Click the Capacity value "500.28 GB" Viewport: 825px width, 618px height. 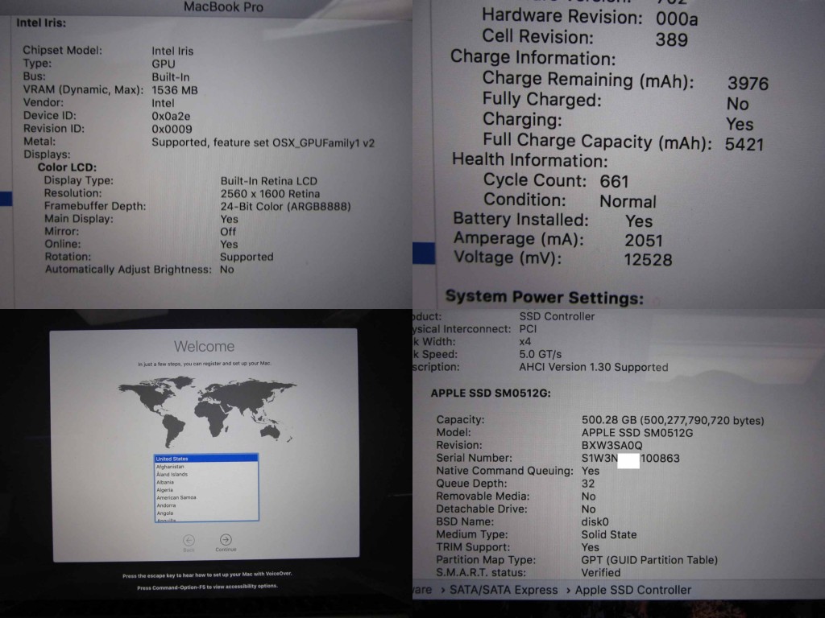pyautogui.click(x=609, y=420)
